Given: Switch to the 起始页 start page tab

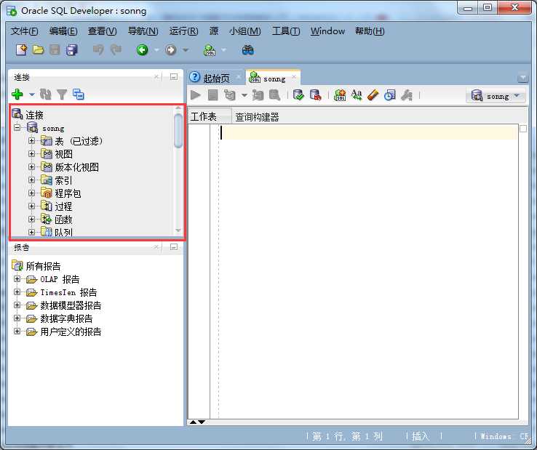Looking at the screenshot, I should pyautogui.click(x=216, y=79).
